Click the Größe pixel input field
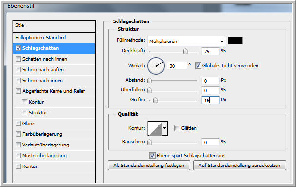 tap(210, 100)
